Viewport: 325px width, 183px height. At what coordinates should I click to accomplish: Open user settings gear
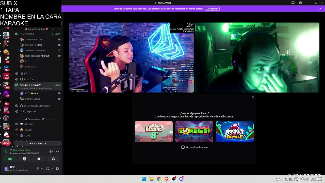pyautogui.click(x=57, y=169)
